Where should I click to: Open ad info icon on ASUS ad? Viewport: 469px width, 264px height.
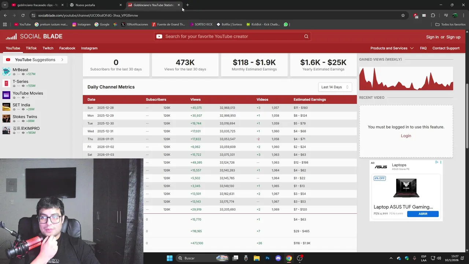[437, 162]
